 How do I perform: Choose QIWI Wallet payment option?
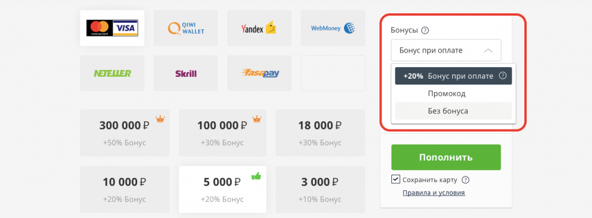tap(186, 28)
